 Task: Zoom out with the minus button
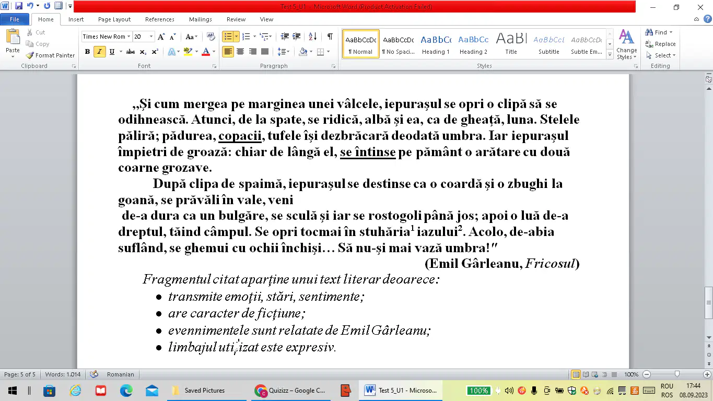point(647,374)
